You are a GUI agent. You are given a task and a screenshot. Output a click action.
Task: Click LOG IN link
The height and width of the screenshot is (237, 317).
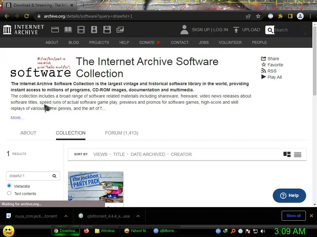point(220,30)
